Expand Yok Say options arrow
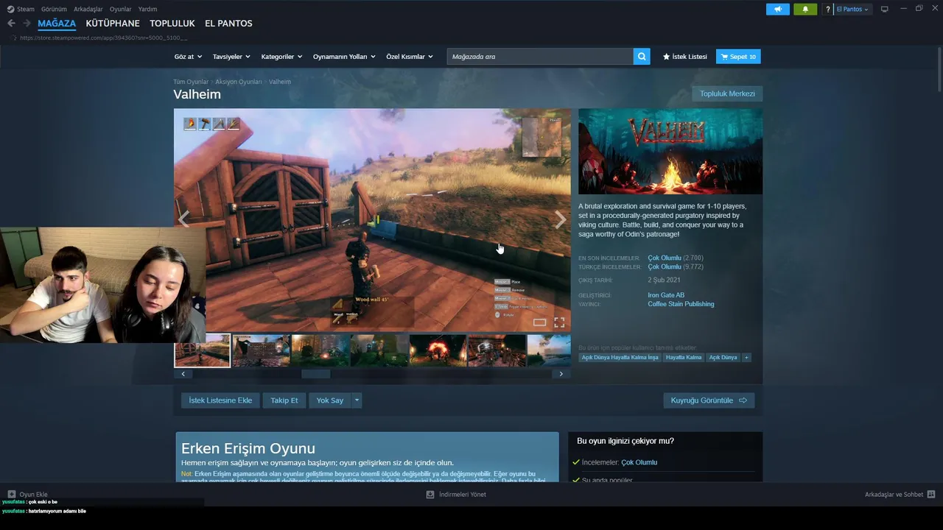Viewport: 943px width, 530px height. click(x=357, y=400)
